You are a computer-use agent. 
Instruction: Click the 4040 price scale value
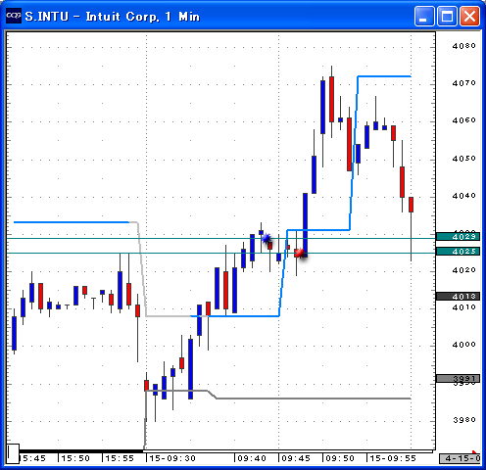pos(463,196)
